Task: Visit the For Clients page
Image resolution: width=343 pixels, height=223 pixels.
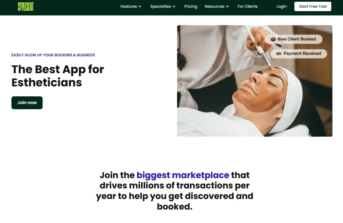Action: (x=248, y=7)
